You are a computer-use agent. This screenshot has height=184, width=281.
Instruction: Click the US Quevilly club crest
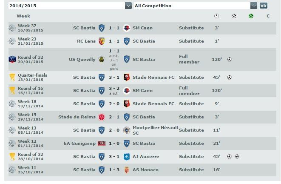coord(102,60)
